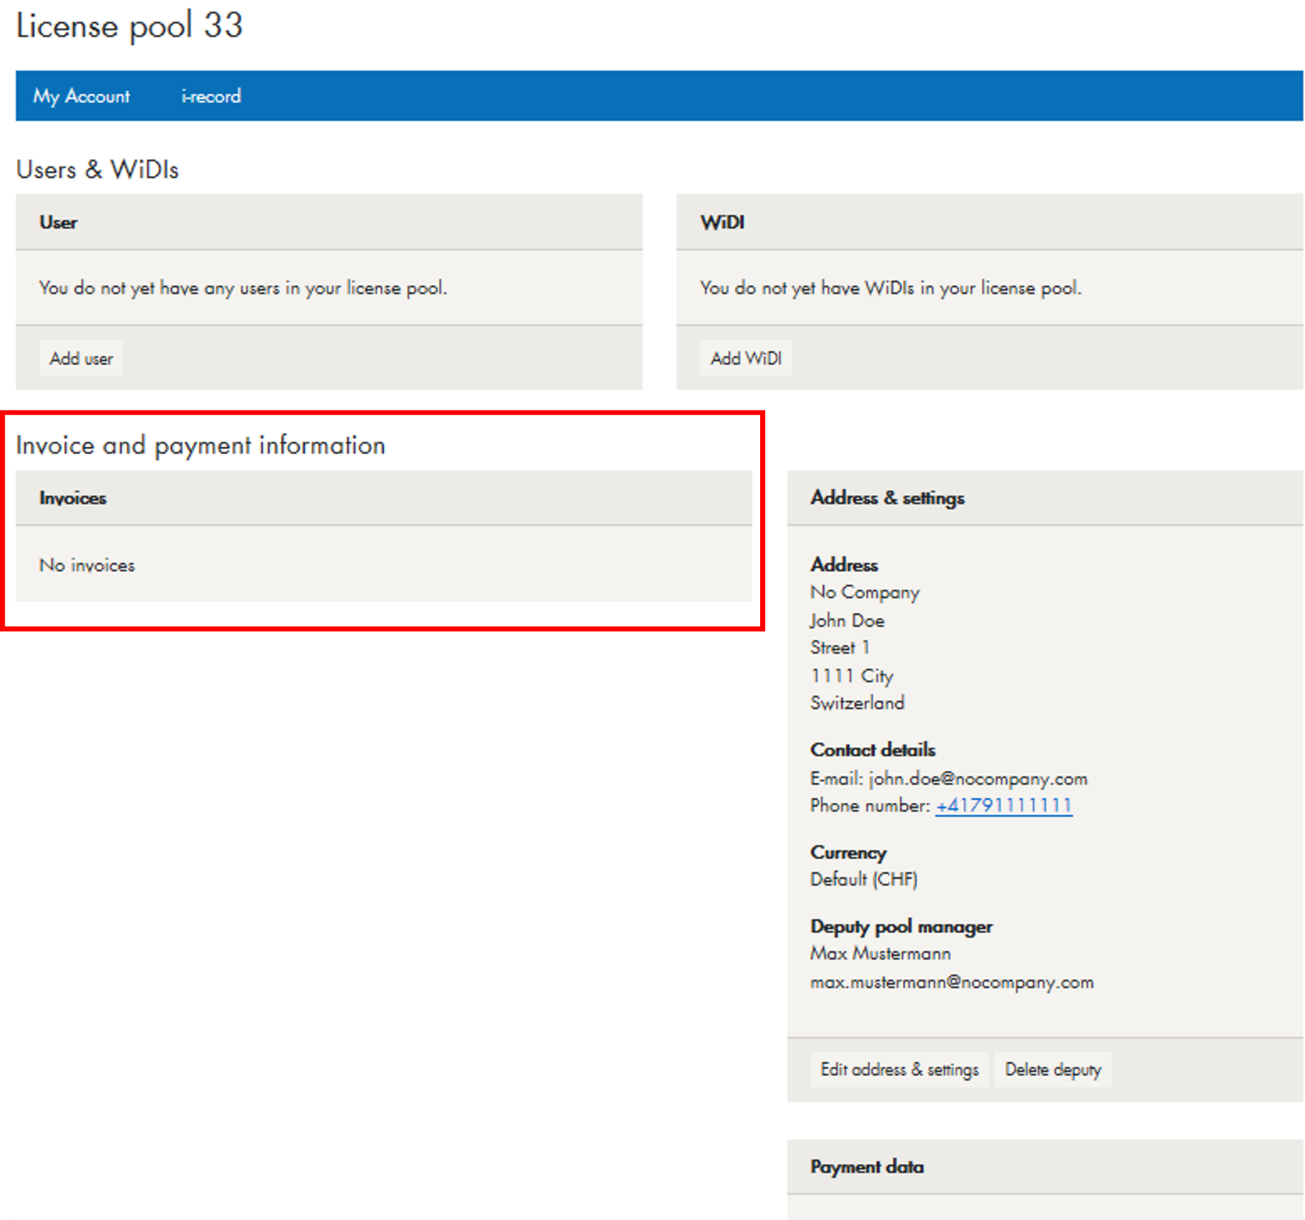Click the Add user button
1305x1220 pixels.
click(x=81, y=359)
